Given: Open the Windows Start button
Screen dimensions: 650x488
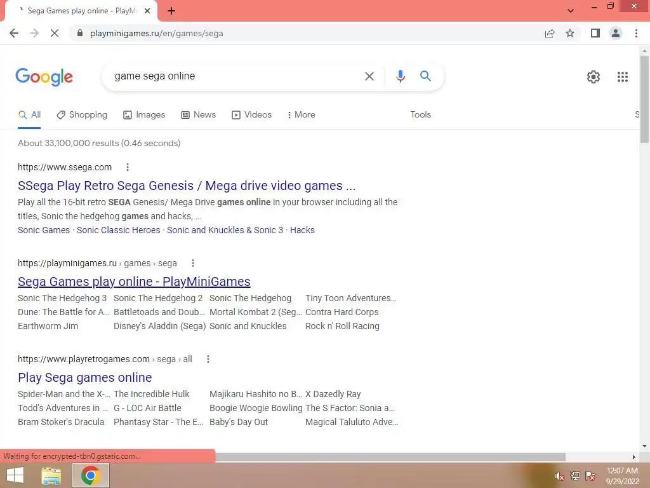Looking at the screenshot, I should click(15, 475).
